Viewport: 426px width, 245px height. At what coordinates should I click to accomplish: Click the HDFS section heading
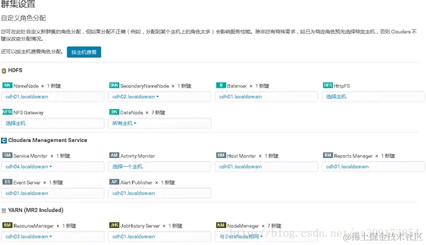point(15,70)
